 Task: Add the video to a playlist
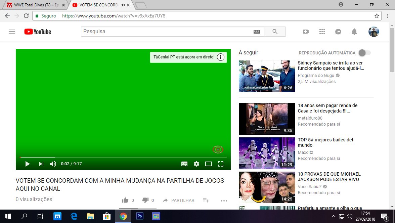(206, 200)
